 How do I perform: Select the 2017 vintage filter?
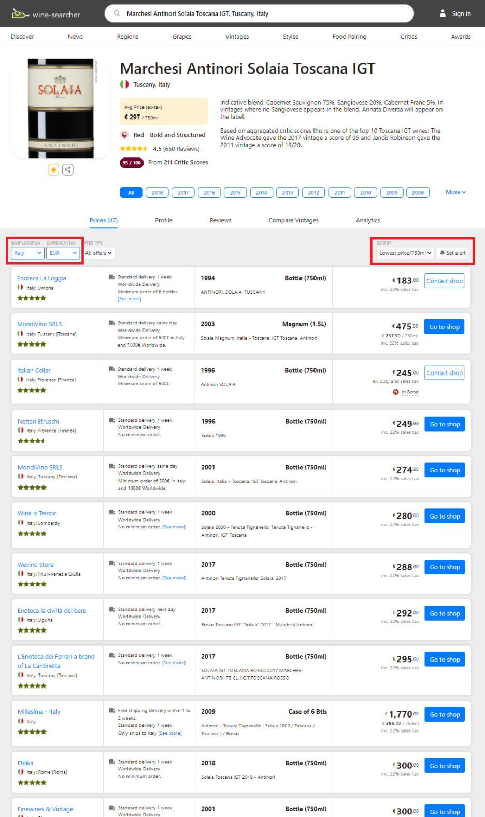tap(183, 192)
